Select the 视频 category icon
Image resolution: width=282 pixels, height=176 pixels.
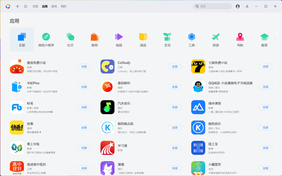click(x=119, y=37)
